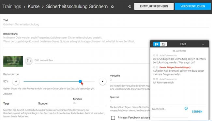212x121 pixels.
Task: Click the 80% pass value text
Action: coord(6,82)
